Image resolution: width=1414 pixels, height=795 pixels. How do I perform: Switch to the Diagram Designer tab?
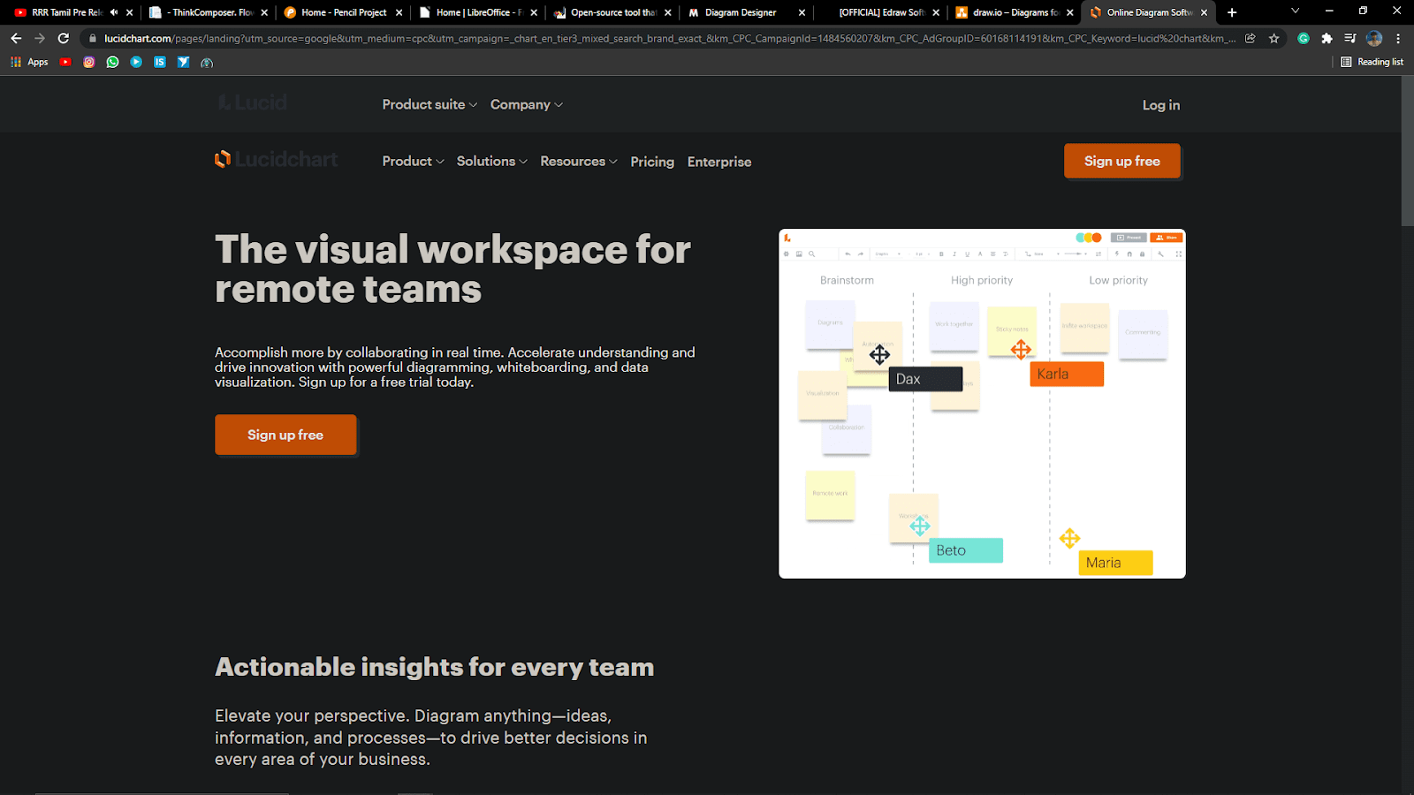tap(748, 12)
